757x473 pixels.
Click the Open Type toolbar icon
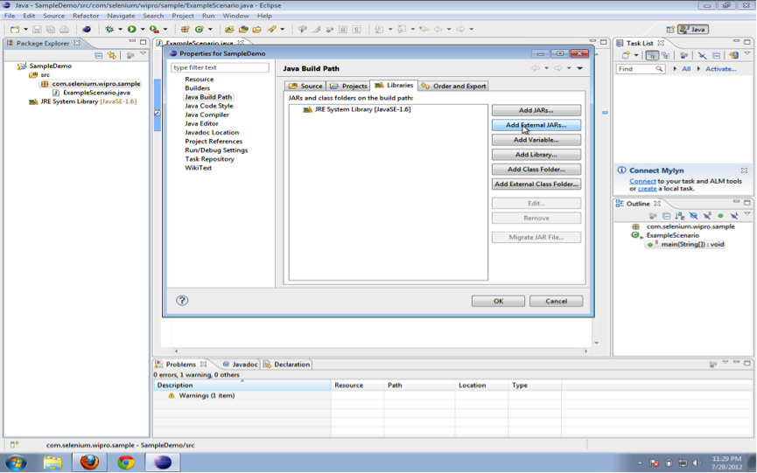(x=229, y=30)
